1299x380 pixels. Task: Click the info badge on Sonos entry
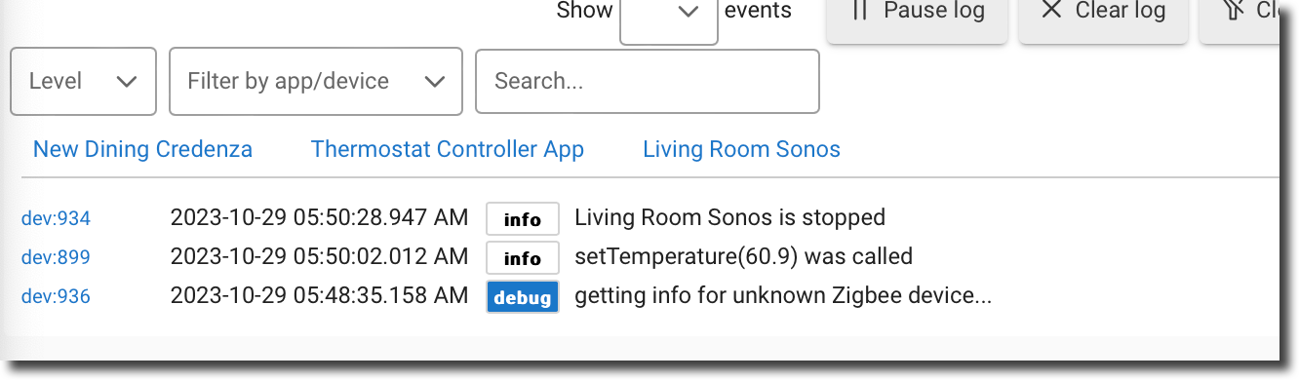pyautogui.click(x=523, y=219)
